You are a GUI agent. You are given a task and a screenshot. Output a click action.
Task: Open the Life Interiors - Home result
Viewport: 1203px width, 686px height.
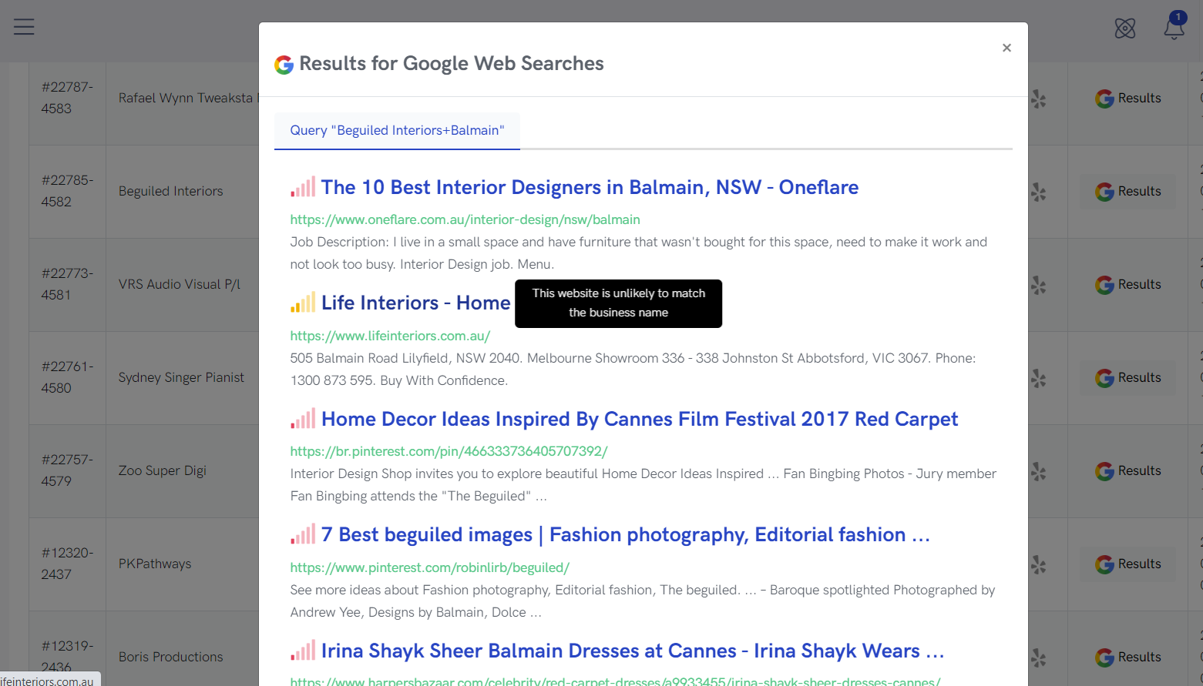(x=416, y=303)
